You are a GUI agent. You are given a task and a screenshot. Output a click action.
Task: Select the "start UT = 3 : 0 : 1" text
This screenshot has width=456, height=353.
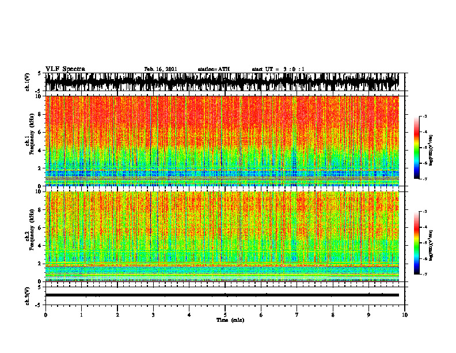pyautogui.click(x=278, y=69)
